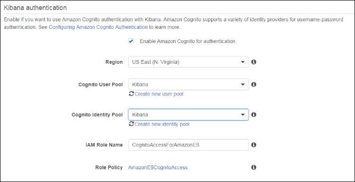The image size is (355, 182).
Task: Click the info icon beside Cognito User Pool
Action: click(254, 84)
